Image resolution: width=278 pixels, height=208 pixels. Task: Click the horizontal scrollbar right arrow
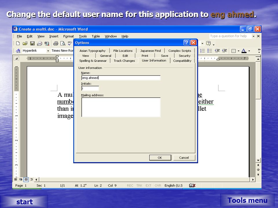tap(253, 179)
